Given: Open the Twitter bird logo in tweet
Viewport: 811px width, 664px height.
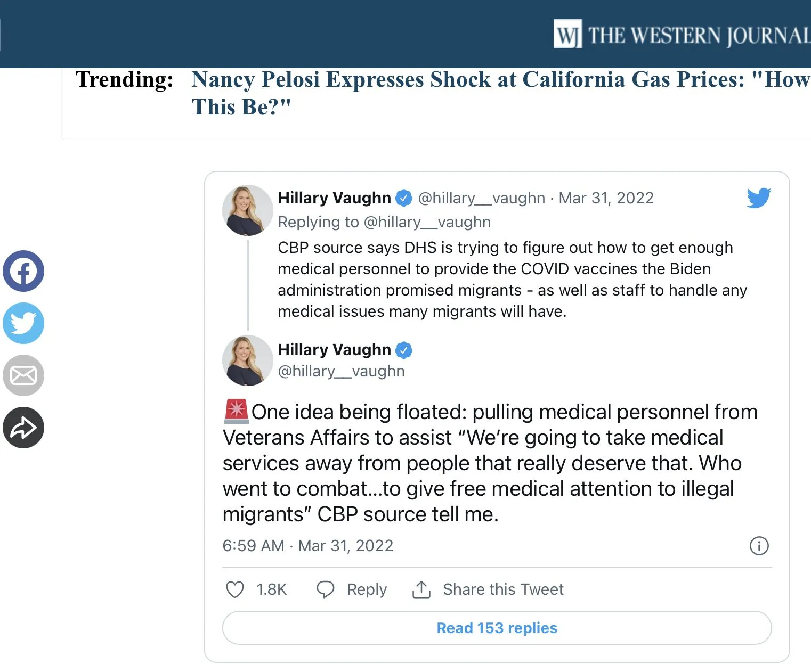Looking at the screenshot, I should (x=759, y=198).
